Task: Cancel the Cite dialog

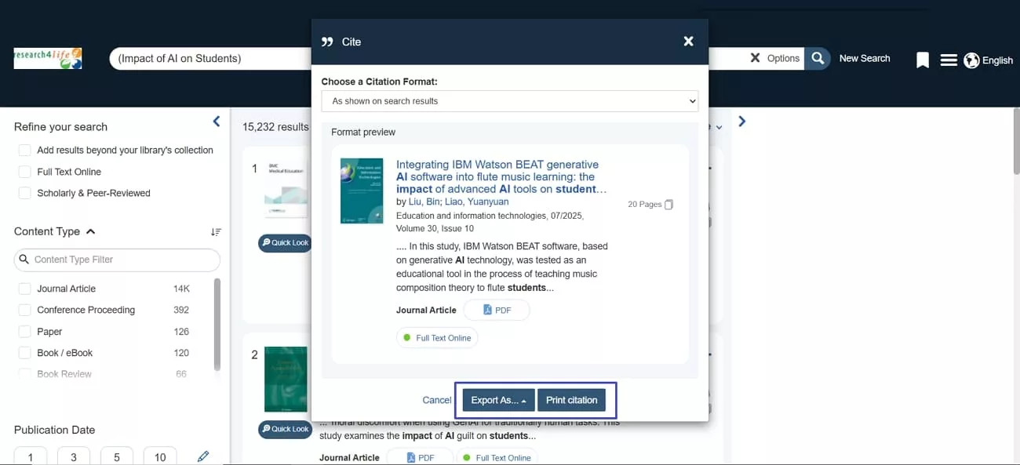Action: pos(437,400)
